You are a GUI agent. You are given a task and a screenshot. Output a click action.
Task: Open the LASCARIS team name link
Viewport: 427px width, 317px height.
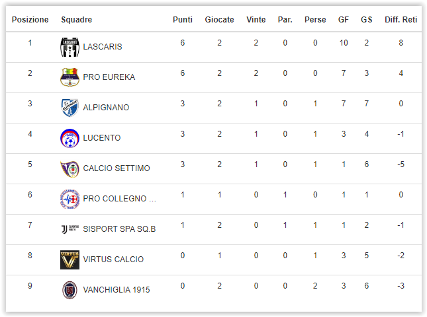[103, 47]
